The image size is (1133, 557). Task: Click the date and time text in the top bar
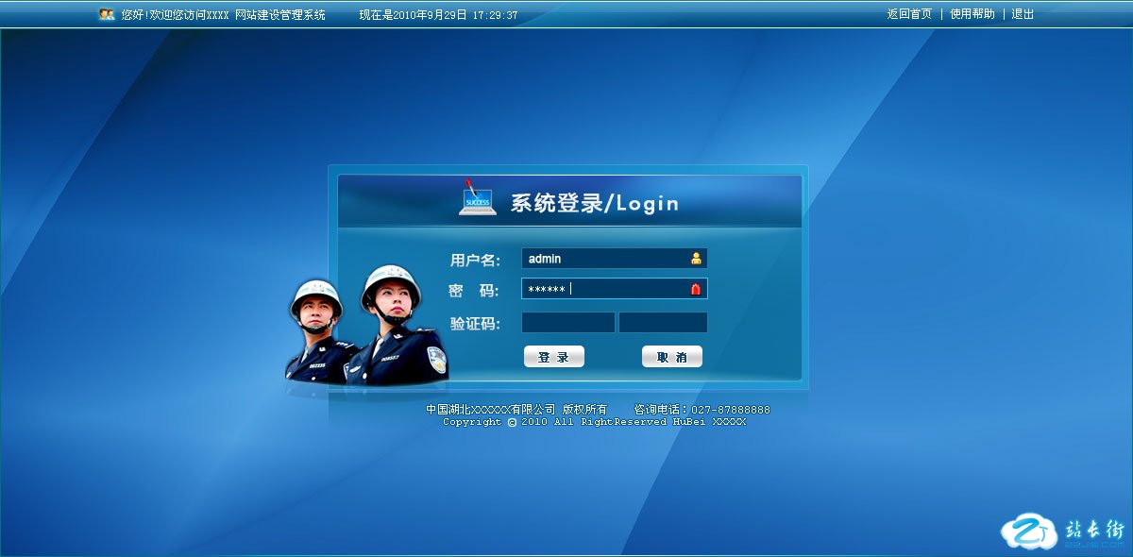click(x=438, y=15)
